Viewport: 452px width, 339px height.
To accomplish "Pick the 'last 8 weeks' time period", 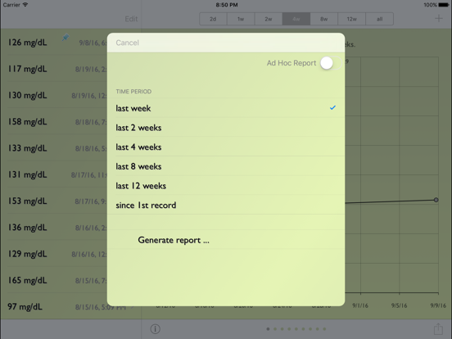I will tap(226, 165).
